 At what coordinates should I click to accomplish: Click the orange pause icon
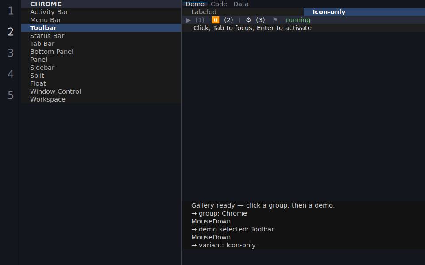click(216, 20)
